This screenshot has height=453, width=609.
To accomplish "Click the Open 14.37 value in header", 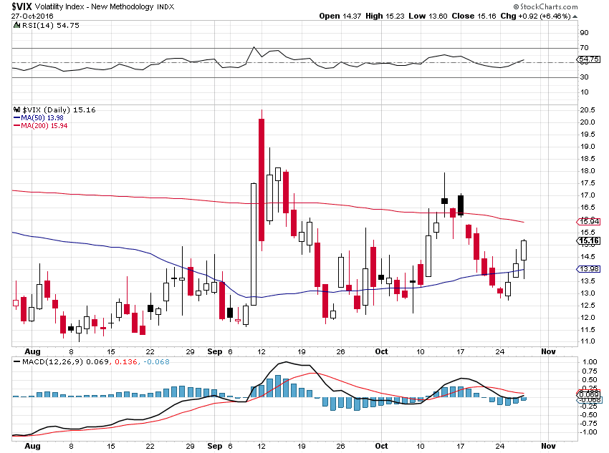I will click(340, 16).
